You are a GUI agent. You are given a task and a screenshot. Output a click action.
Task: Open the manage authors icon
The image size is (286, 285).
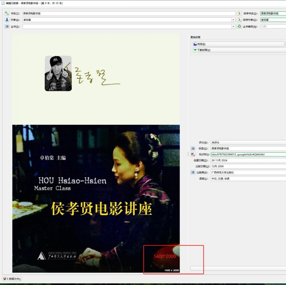tap(7, 20)
